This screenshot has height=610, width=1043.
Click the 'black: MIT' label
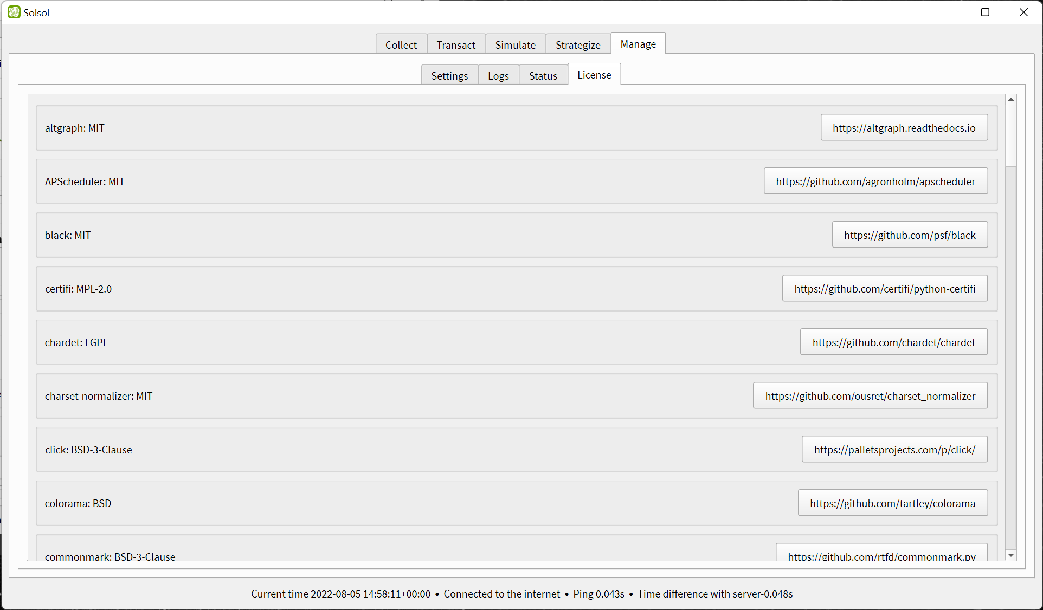click(x=68, y=235)
